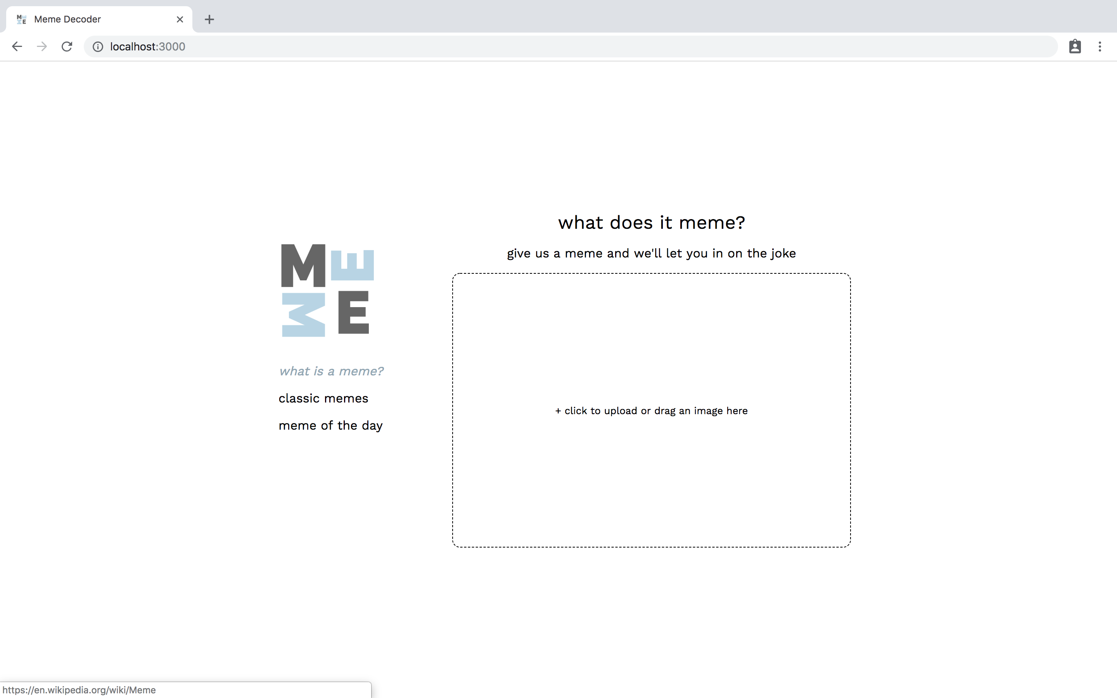This screenshot has height=698, width=1117.
Task: Click the 'give us a meme' subtitle
Action: click(x=651, y=254)
